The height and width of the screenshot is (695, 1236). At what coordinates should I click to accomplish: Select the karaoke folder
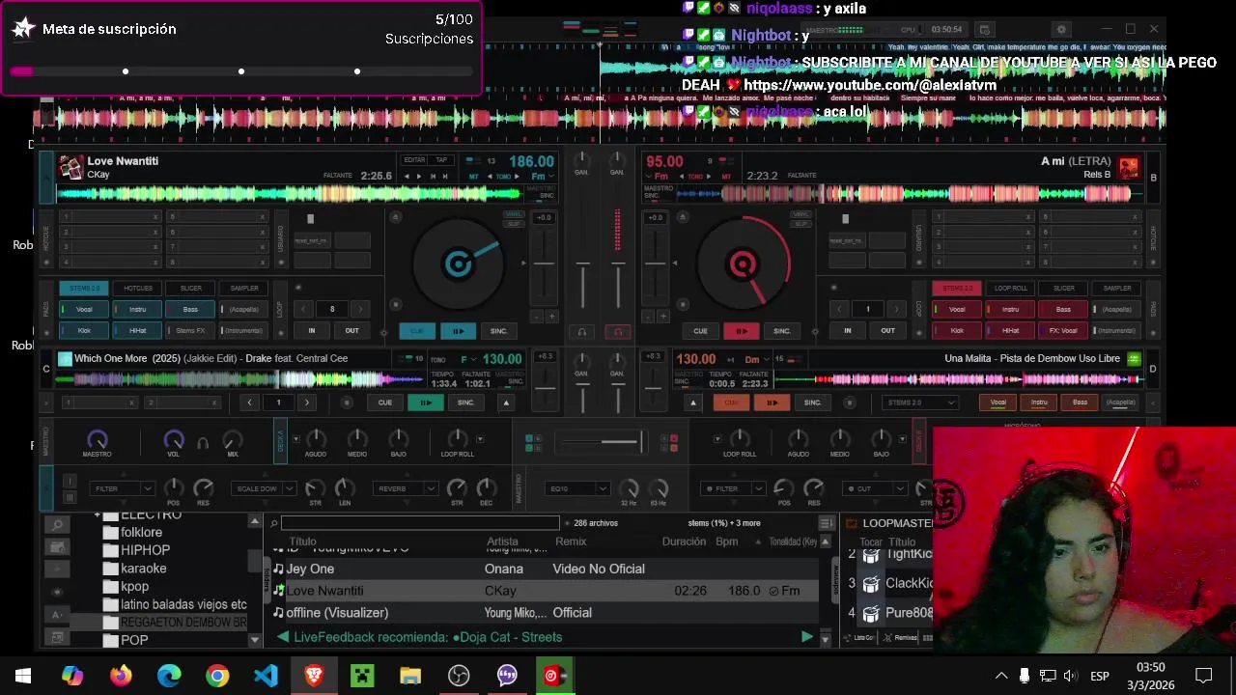143,569
